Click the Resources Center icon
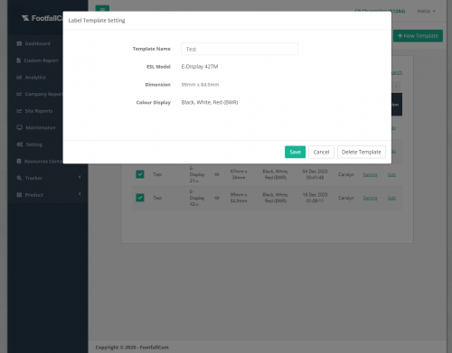 point(19,162)
